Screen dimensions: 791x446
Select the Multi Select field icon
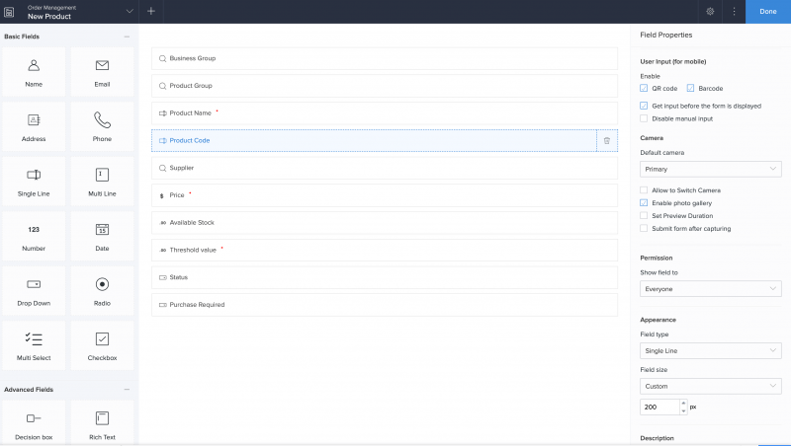tap(34, 338)
